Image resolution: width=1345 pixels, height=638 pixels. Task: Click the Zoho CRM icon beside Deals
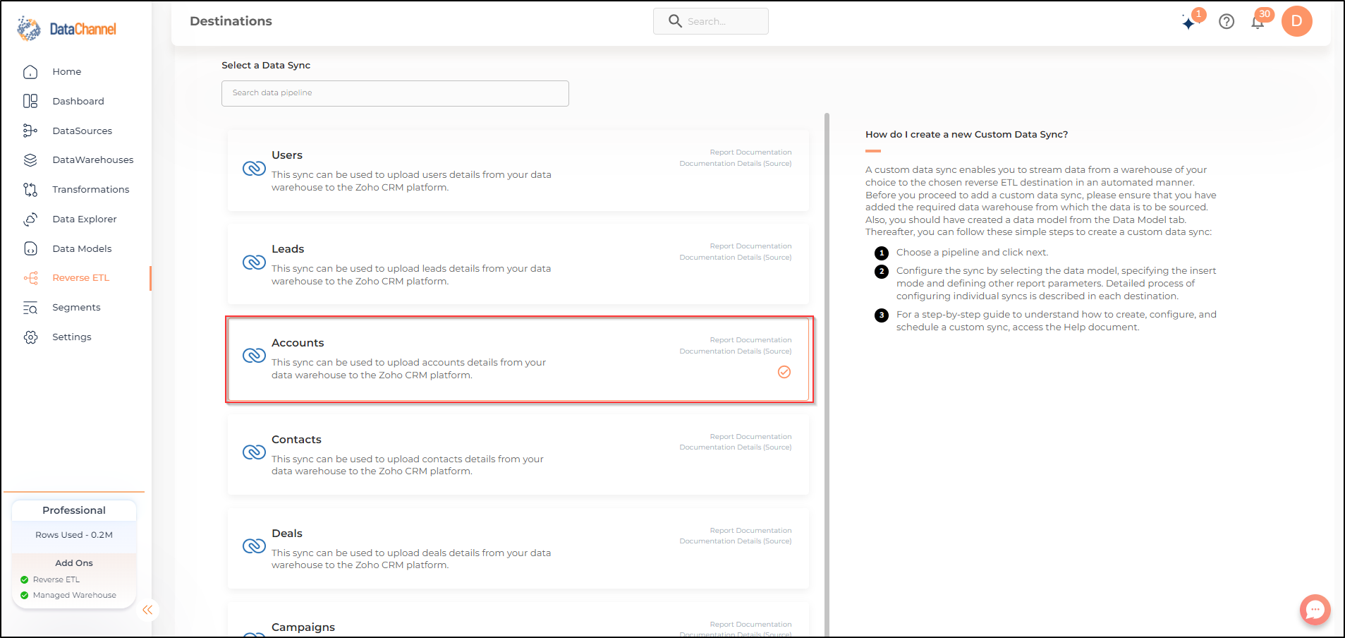[x=254, y=546]
